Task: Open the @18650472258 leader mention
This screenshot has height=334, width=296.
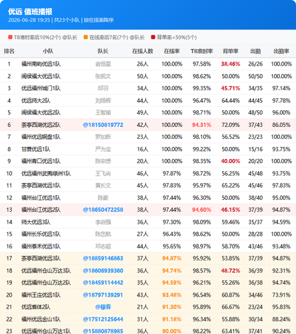Action: click(103, 210)
